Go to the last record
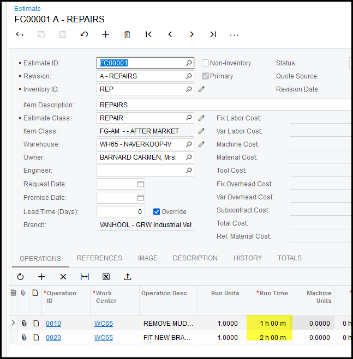 click(213, 34)
